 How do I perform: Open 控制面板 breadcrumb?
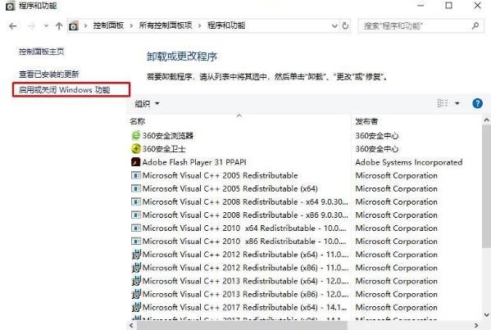(108, 25)
